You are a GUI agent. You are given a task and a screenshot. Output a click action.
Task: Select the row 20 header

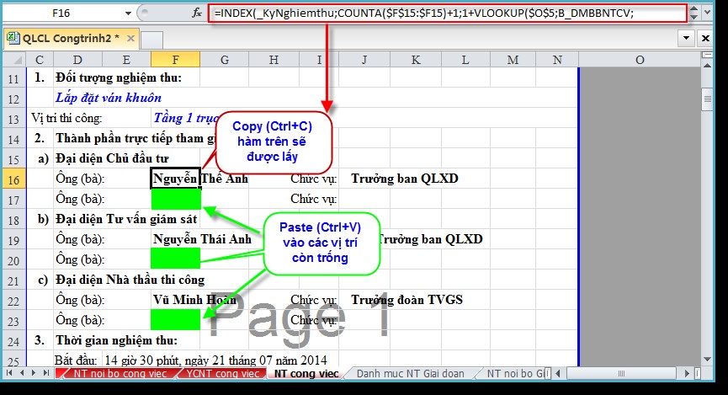[x=13, y=259]
